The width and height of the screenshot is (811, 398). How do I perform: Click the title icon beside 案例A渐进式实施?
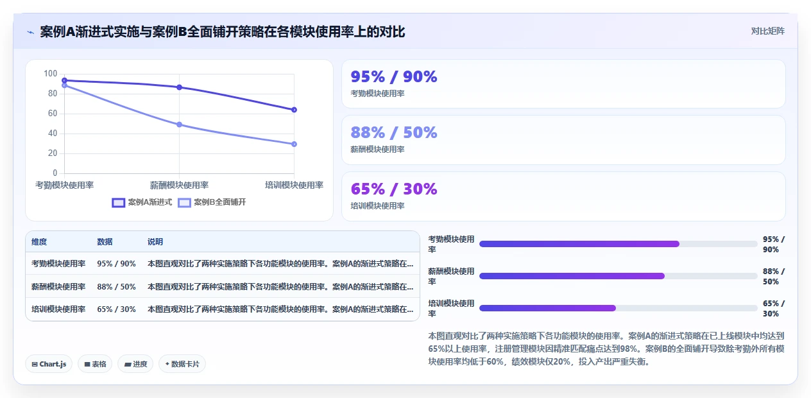tap(31, 32)
